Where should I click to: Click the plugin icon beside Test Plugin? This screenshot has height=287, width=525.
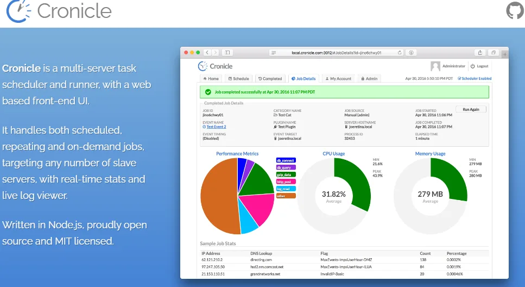coord(275,127)
